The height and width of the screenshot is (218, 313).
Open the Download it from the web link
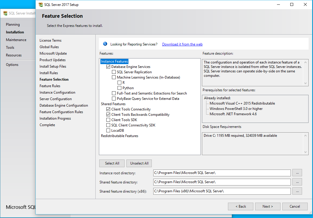coord(182,44)
